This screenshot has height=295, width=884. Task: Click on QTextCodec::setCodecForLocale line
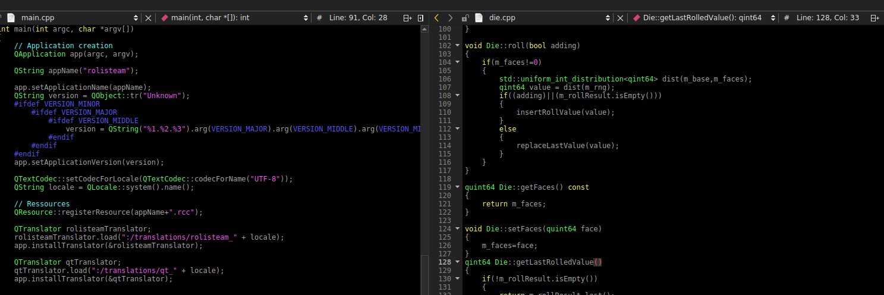coord(154,179)
